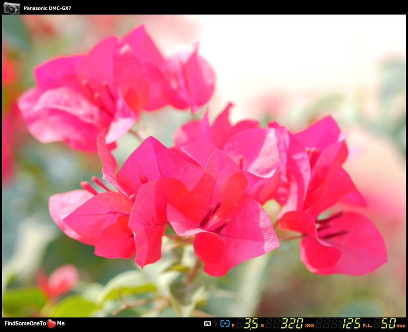The height and width of the screenshot is (332, 408).
Task: Select the aperture value '3.5'
Action: 251,323
